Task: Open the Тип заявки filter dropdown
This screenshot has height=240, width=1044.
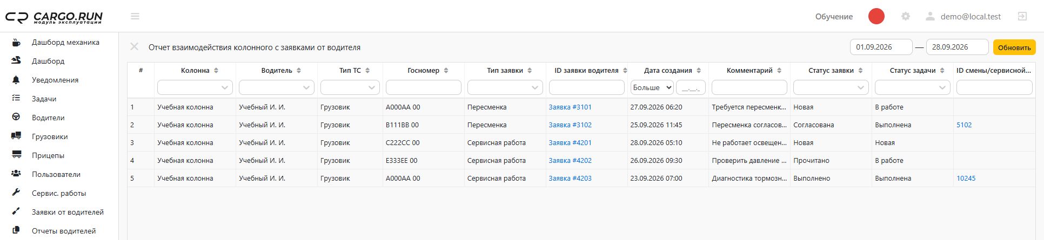Action: 505,87
